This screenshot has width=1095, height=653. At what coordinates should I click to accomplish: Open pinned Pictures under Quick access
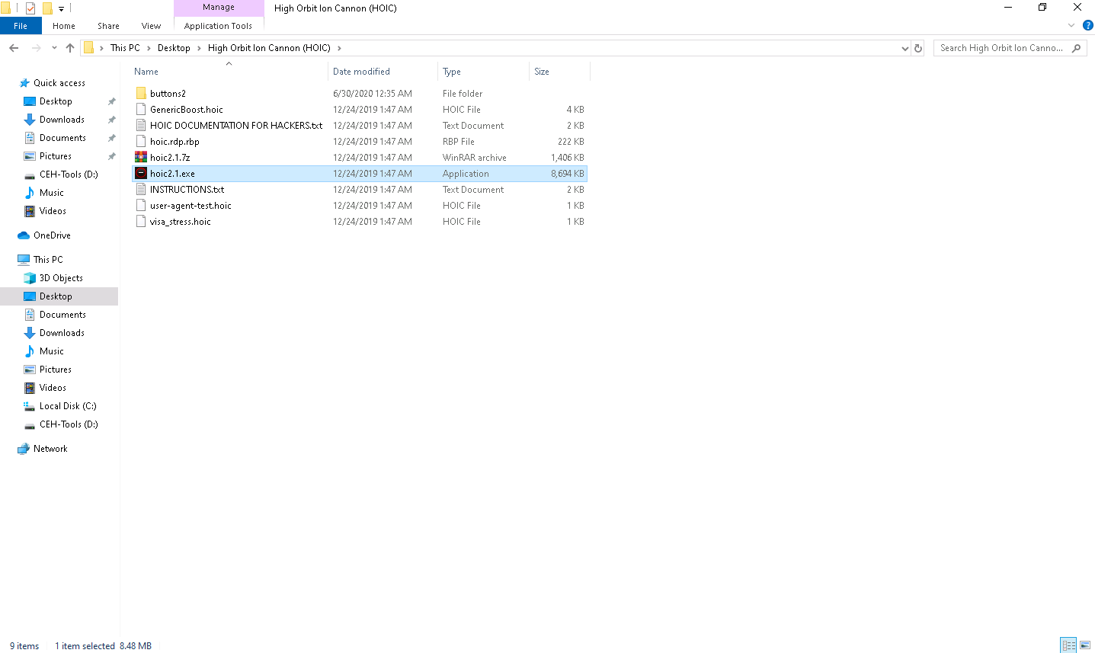click(x=56, y=156)
